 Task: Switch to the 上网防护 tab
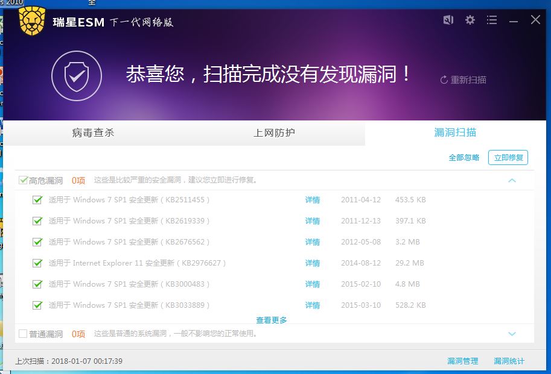pos(274,133)
